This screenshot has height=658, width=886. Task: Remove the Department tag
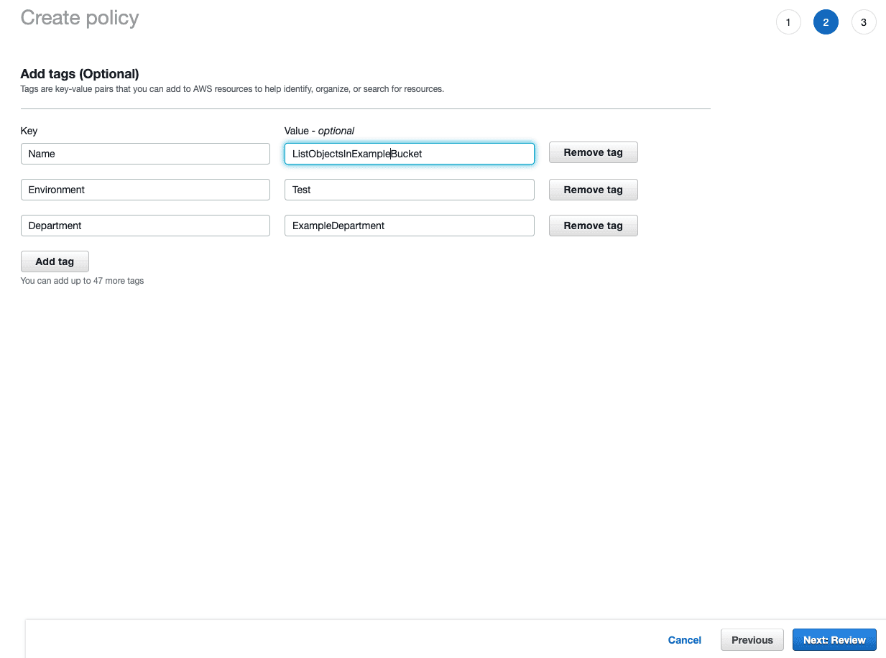pyautogui.click(x=593, y=225)
